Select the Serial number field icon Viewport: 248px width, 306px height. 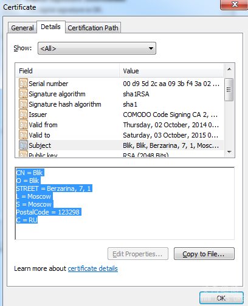pyautogui.click(x=23, y=83)
